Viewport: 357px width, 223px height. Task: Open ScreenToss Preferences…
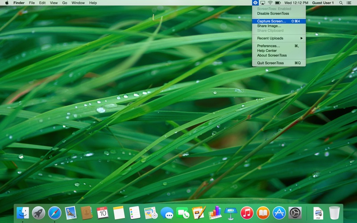(269, 46)
